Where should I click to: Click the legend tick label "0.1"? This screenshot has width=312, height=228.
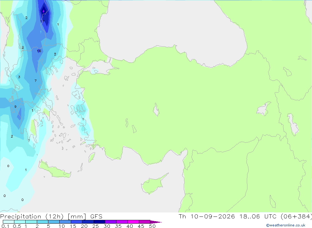click(x=5, y=226)
